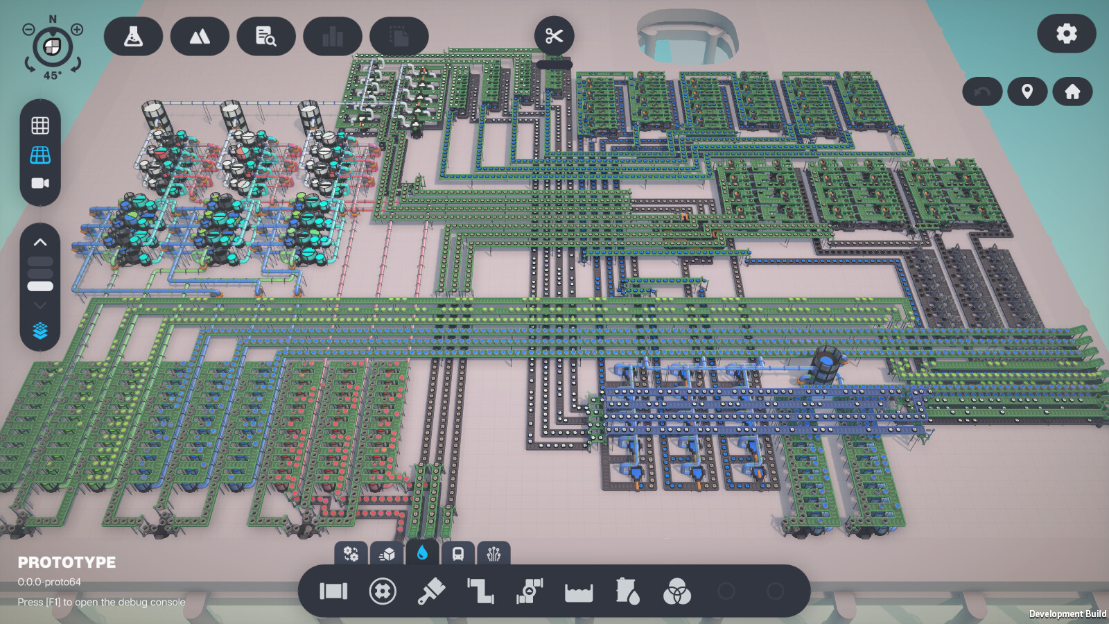
Task: Click the scissors cut tool
Action: click(554, 36)
